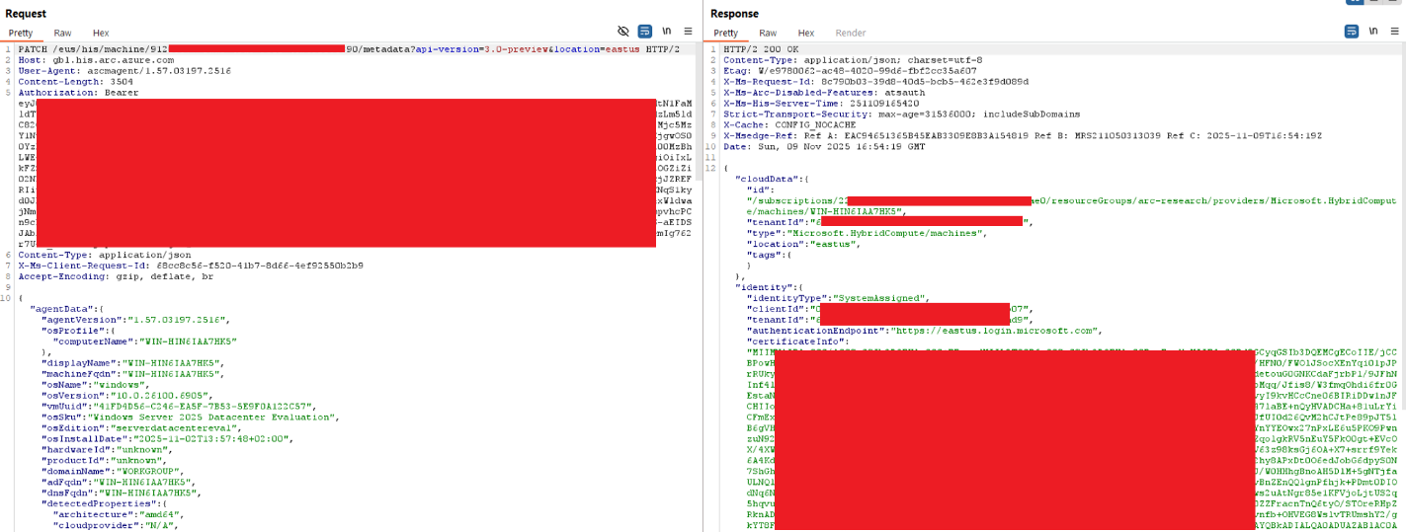Click the Host header line gbl.his.arc.azure.com

(x=94, y=60)
